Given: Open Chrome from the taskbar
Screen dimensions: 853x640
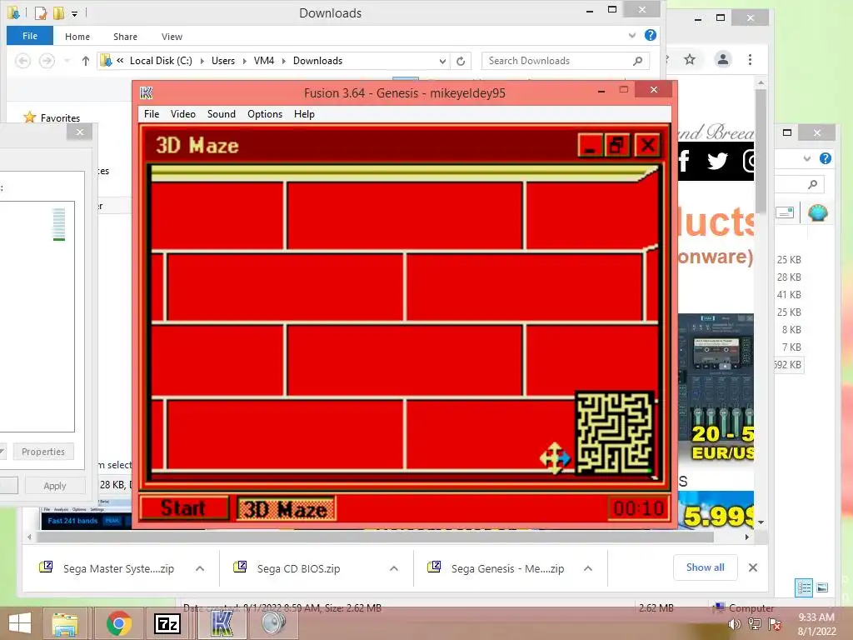Looking at the screenshot, I should [x=118, y=623].
